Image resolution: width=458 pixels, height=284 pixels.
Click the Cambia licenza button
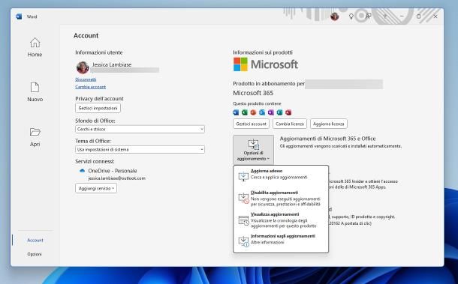pyautogui.click(x=290, y=124)
